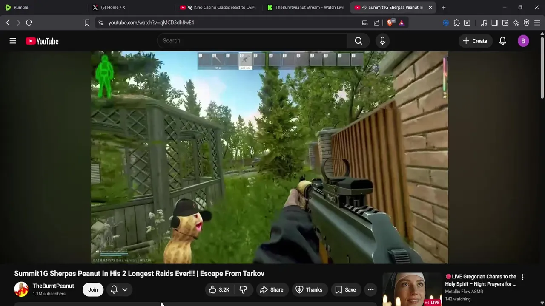Open the media control music note icon

pyautogui.click(x=484, y=23)
